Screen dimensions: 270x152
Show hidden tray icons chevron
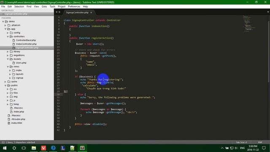[222, 148]
